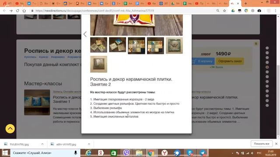The image size is (280, 157).
Task: Reload the current page
Action: [x=17, y=10]
